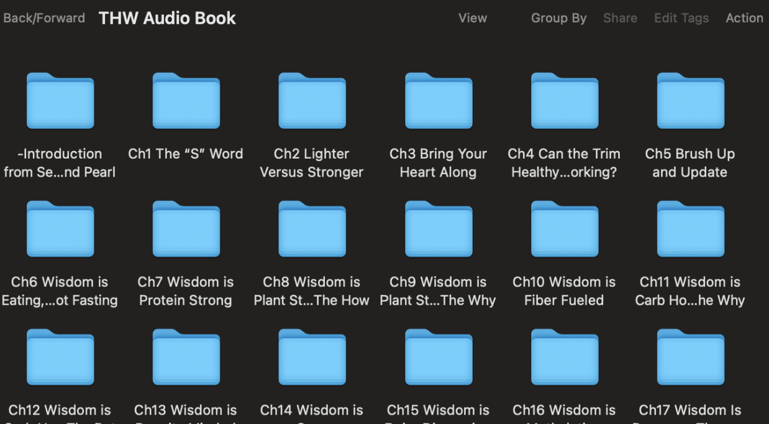Viewport: 769px width, 424px height.
Task: Click the "Ch3 Bring Your Heart Along" name text
Action: coord(438,163)
